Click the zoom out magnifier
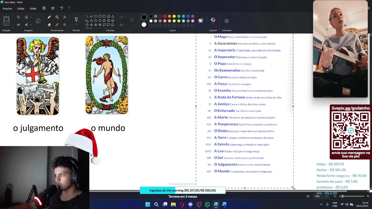Viewport: 372px width, 209px height. 335,196
